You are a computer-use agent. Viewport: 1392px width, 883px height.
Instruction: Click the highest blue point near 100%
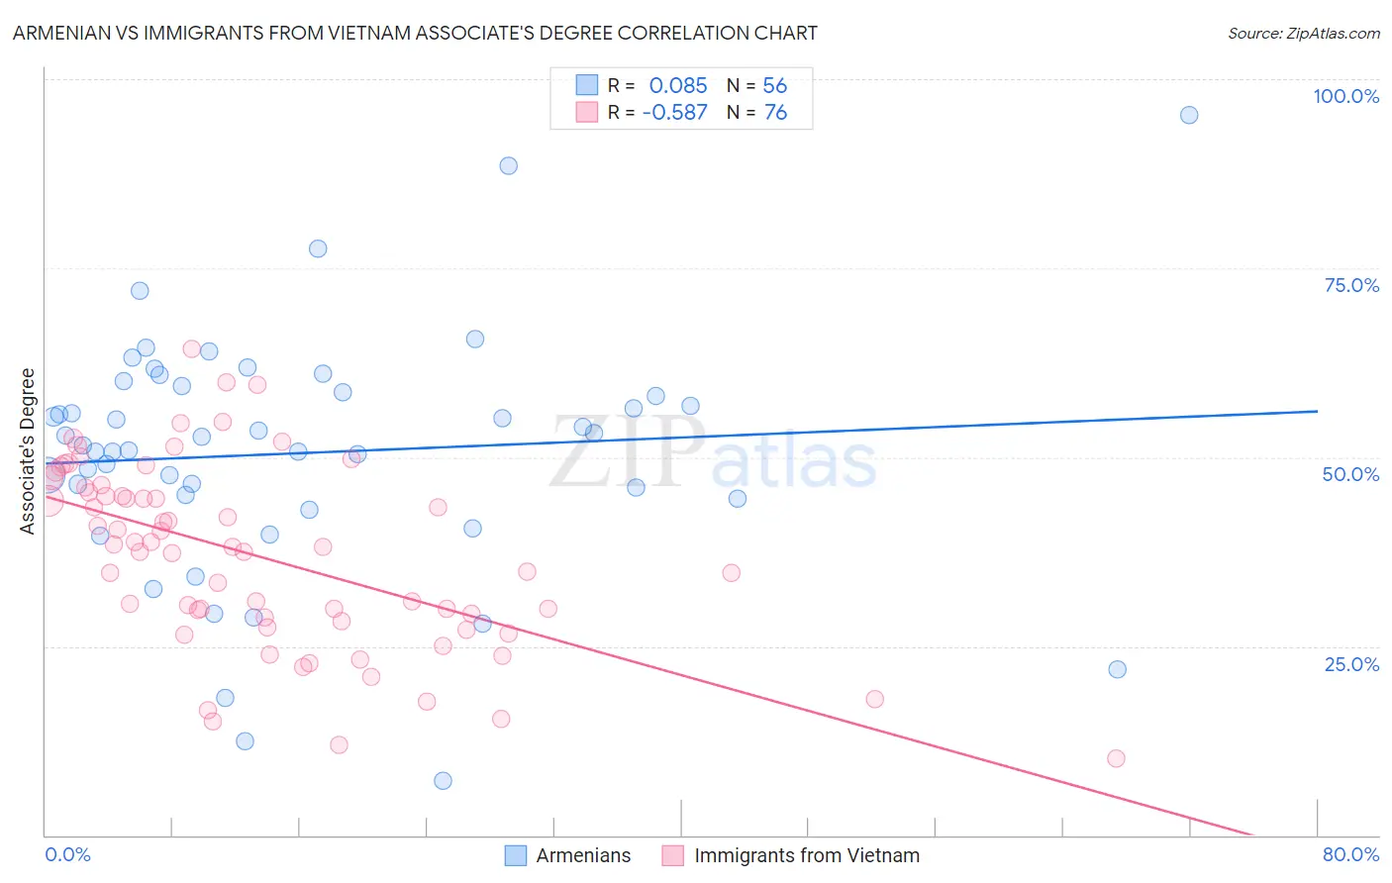(1189, 115)
